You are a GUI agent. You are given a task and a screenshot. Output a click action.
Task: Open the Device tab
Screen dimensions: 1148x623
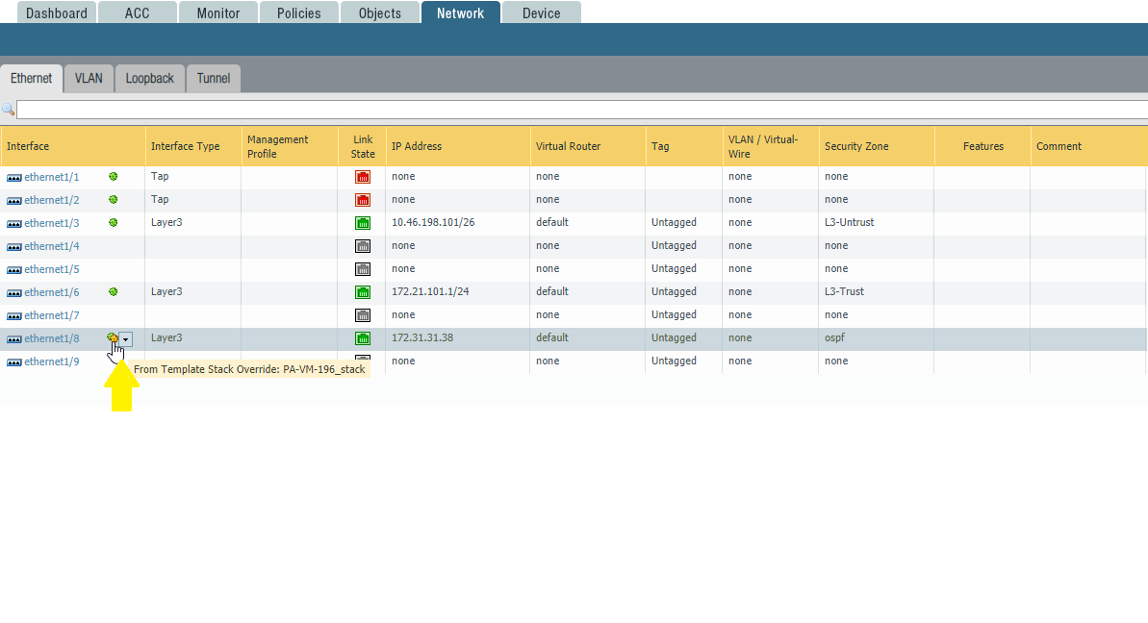[541, 13]
